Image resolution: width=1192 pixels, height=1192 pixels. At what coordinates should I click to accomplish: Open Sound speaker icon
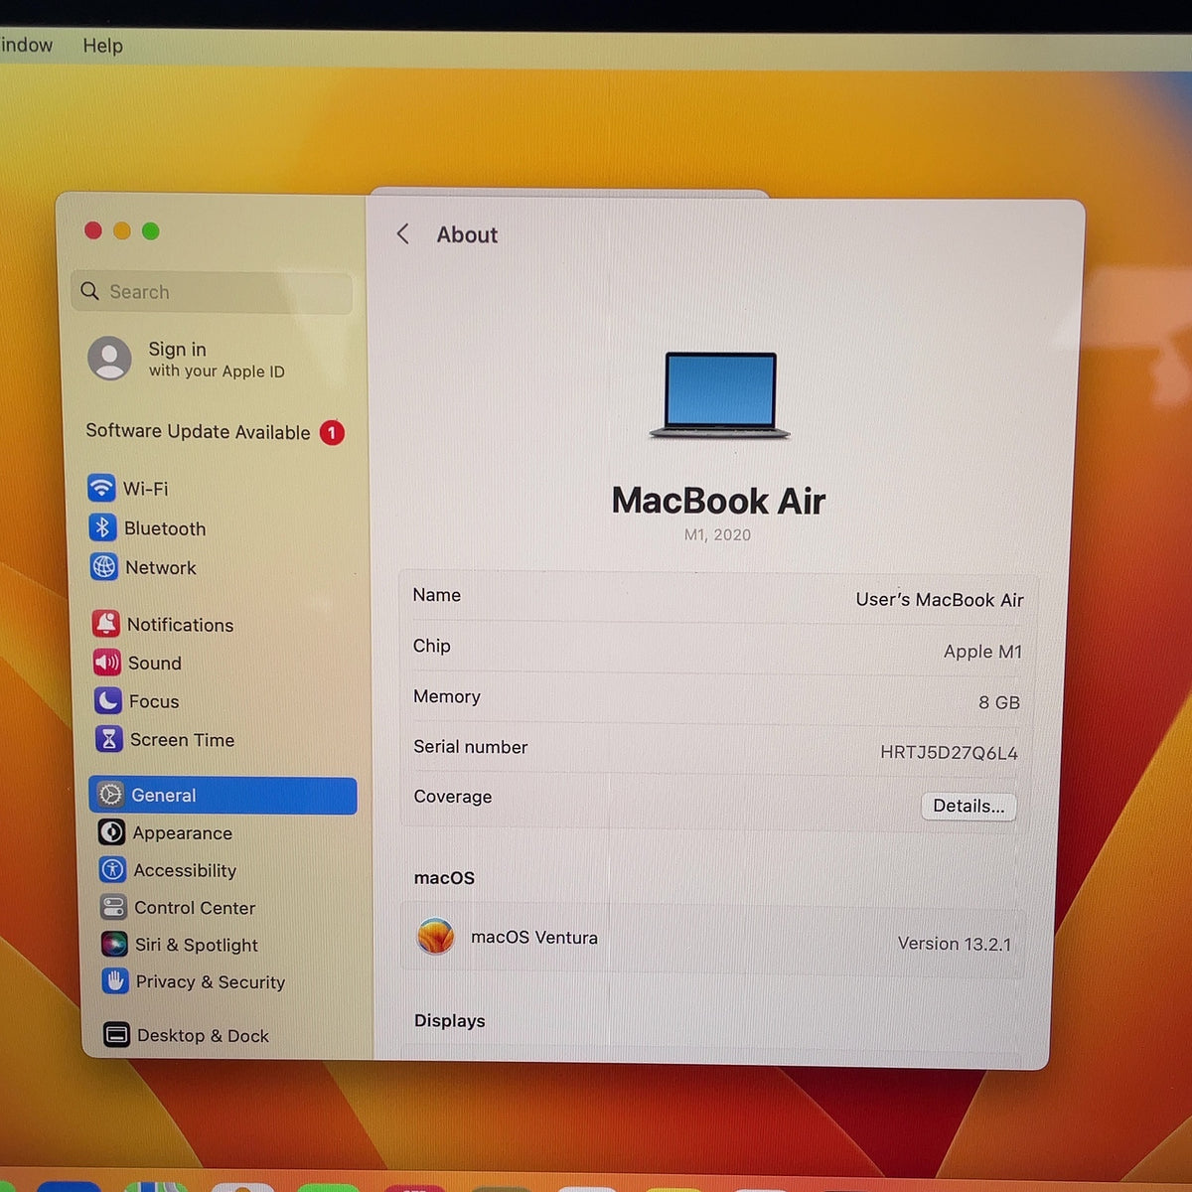[106, 663]
